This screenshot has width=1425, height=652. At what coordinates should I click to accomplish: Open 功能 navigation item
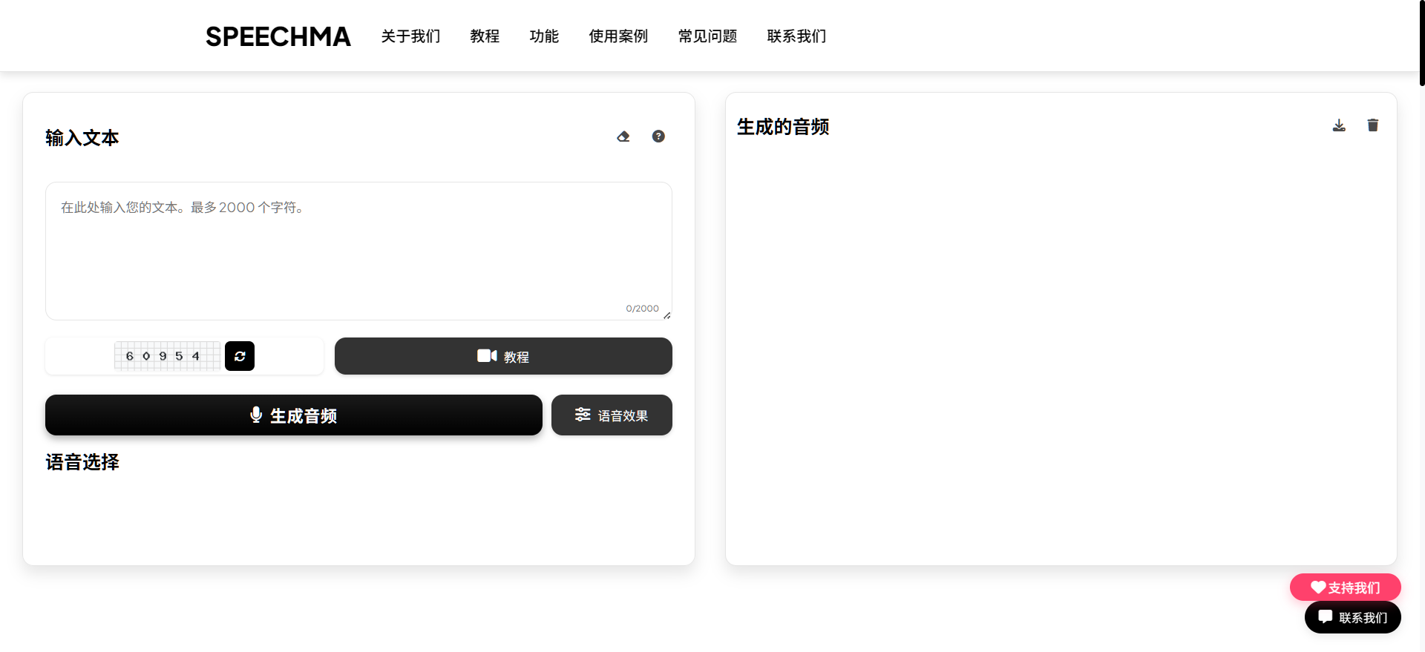pos(544,36)
